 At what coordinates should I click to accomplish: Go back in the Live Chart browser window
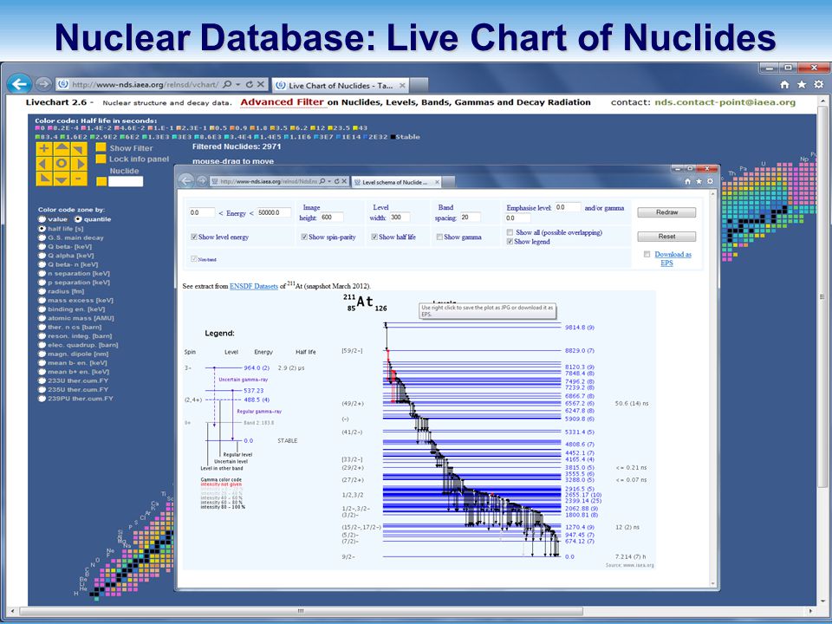coord(20,84)
